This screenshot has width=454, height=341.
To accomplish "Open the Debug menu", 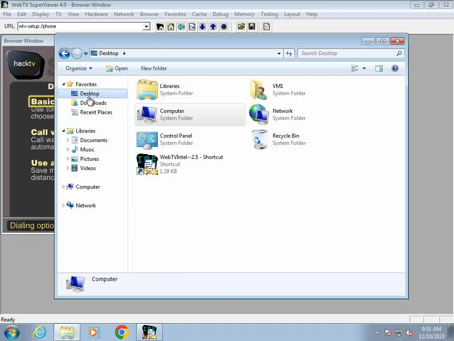I will (x=220, y=14).
